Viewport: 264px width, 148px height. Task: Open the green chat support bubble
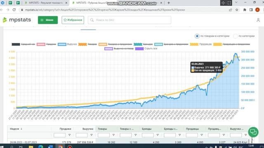[253, 132]
